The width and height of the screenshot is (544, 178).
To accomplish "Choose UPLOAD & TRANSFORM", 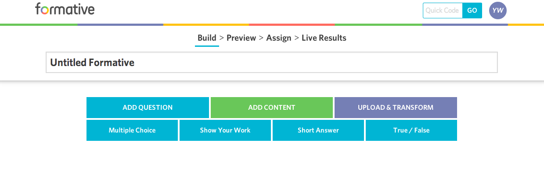I will click(396, 108).
